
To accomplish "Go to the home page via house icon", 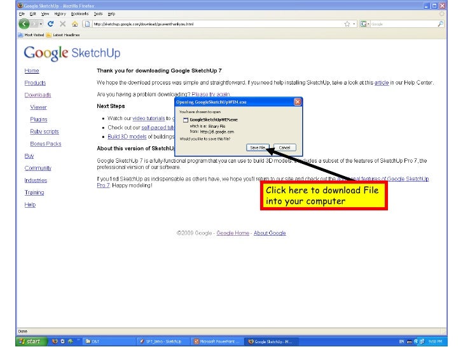I will [x=75, y=24].
